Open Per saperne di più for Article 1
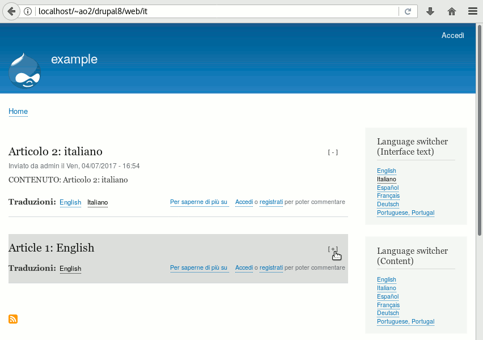Viewport: 483px width, 340px height. [x=198, y=268]
